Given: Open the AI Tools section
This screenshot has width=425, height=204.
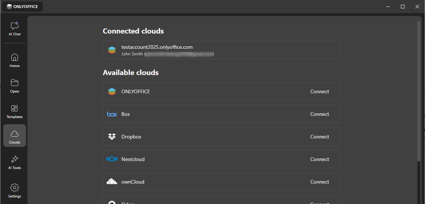Looking at the screenshot, I should [x=15, y=163].
